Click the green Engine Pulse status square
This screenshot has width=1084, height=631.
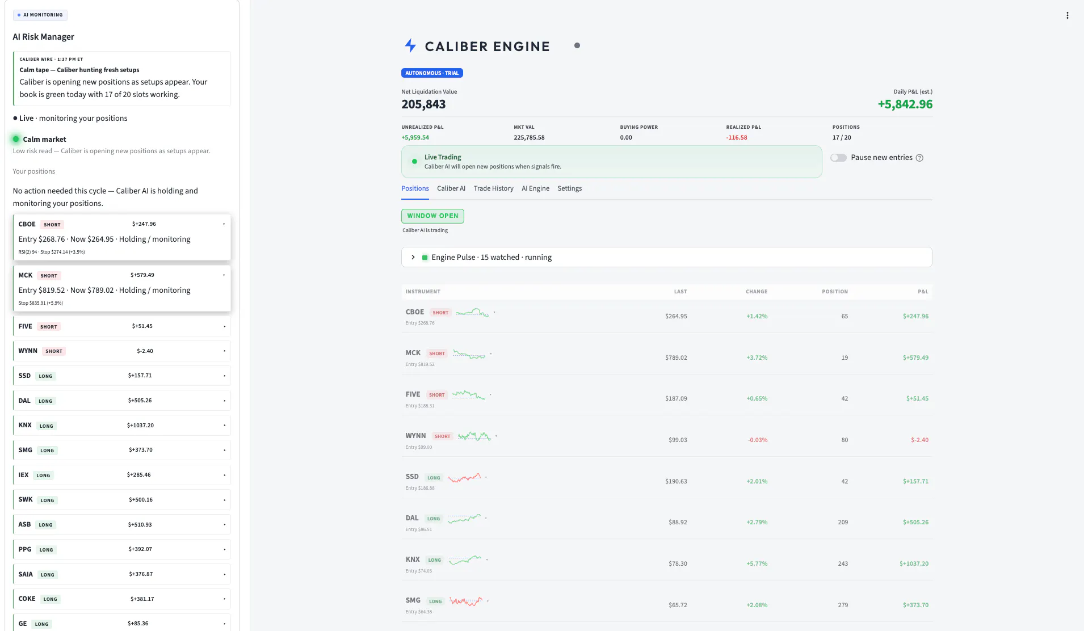click(425, 257)
